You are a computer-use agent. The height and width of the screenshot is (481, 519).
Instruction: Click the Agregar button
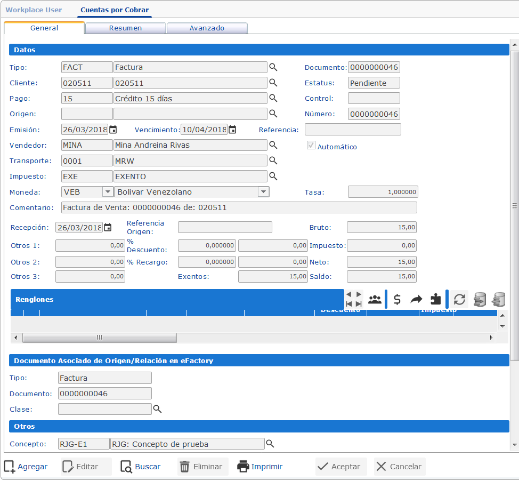(x=26, y=467)
